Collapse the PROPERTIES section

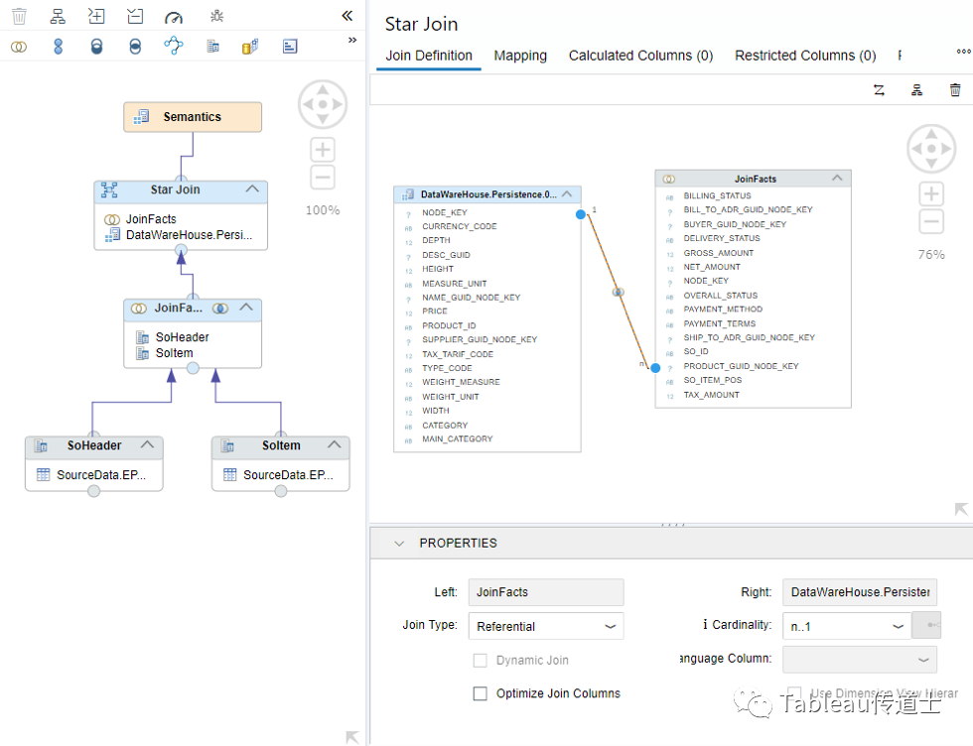click(x=399, y=544)
